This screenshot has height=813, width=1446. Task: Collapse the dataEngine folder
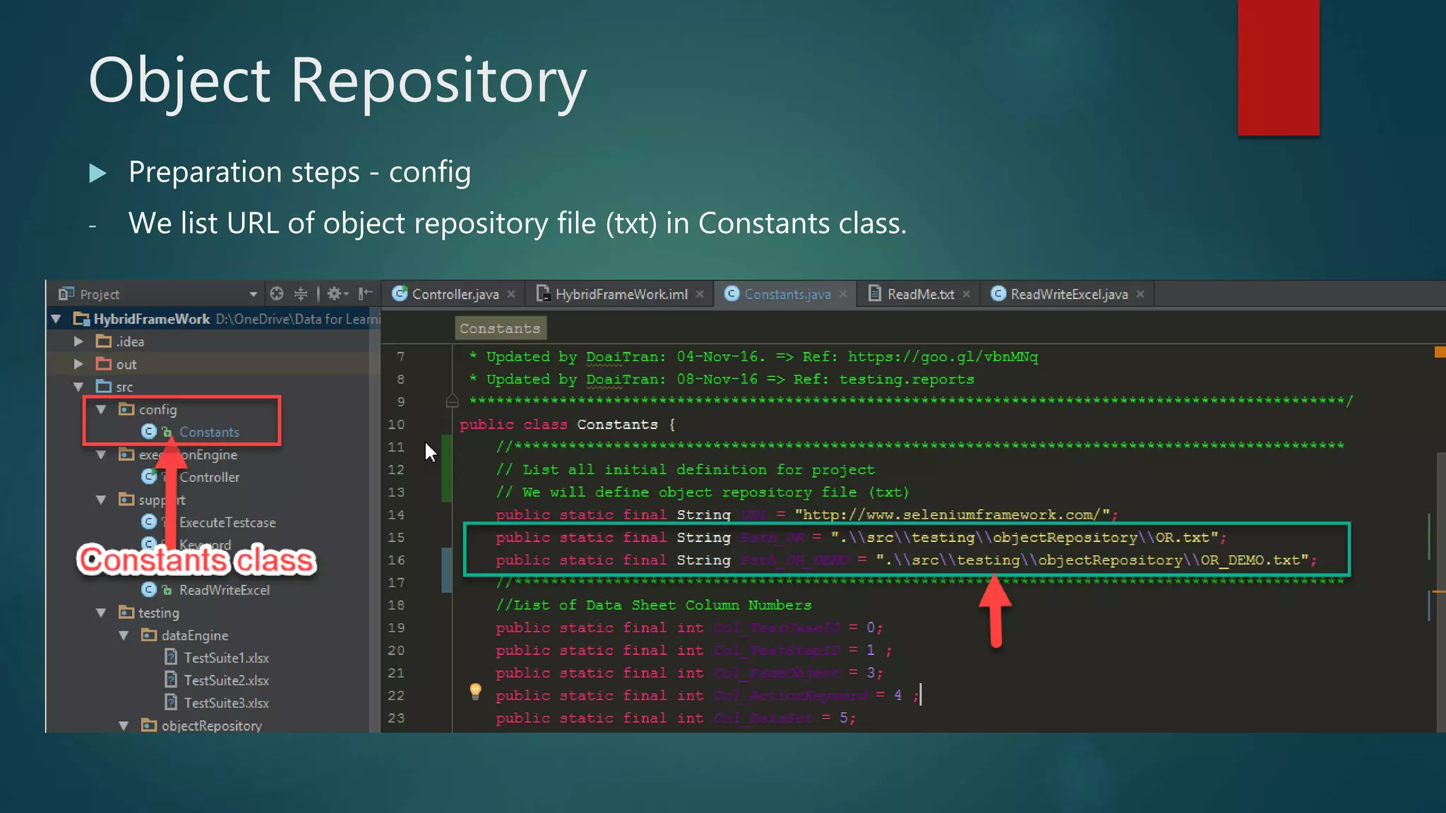tap(124, 635)
